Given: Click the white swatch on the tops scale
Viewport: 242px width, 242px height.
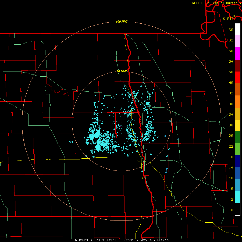Looking at the screenshot, I should coord(237,30).
